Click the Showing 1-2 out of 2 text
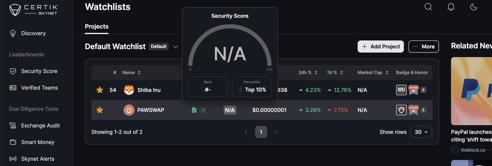This screenshot has width=492, height=166. [117, 132]
